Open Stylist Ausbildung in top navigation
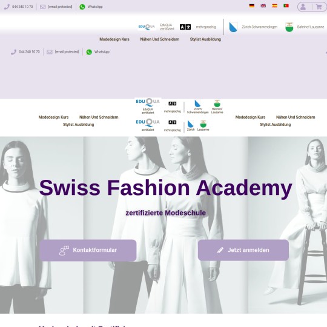 205,39
